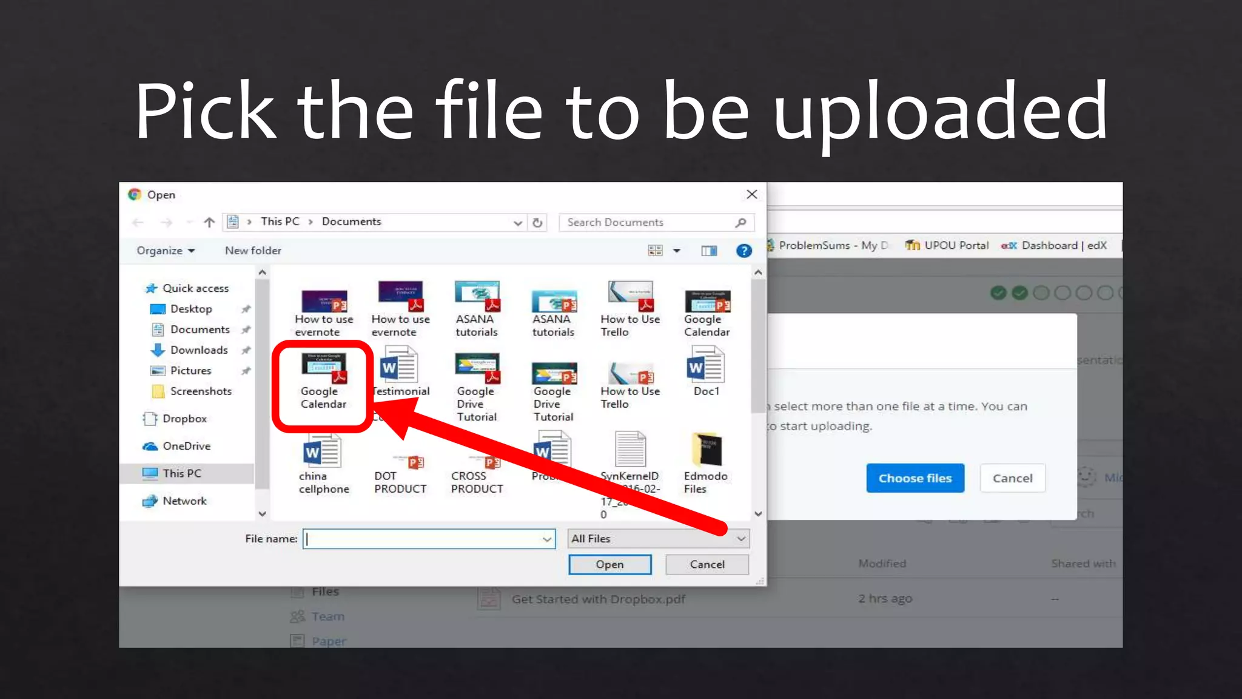Open Quick access in navigation pane
1242x699 pixels.
click(x=187, y=288)
